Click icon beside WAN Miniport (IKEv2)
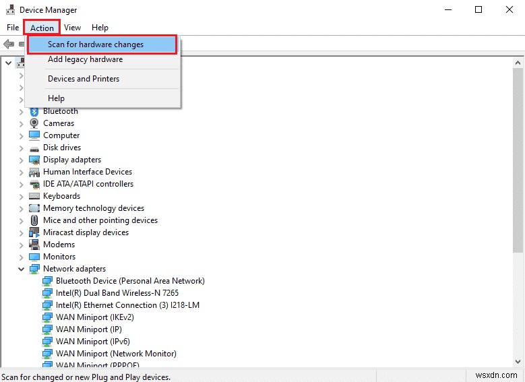 point(47,317)
